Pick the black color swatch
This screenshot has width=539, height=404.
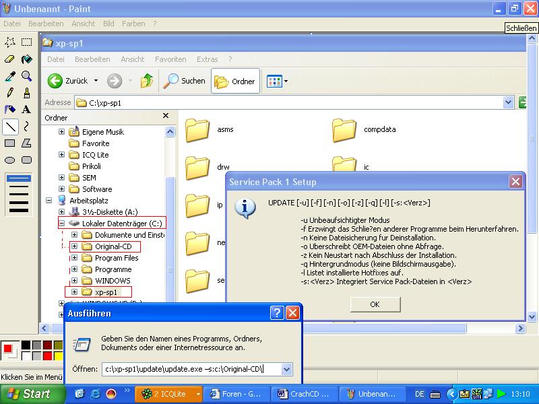26,345
